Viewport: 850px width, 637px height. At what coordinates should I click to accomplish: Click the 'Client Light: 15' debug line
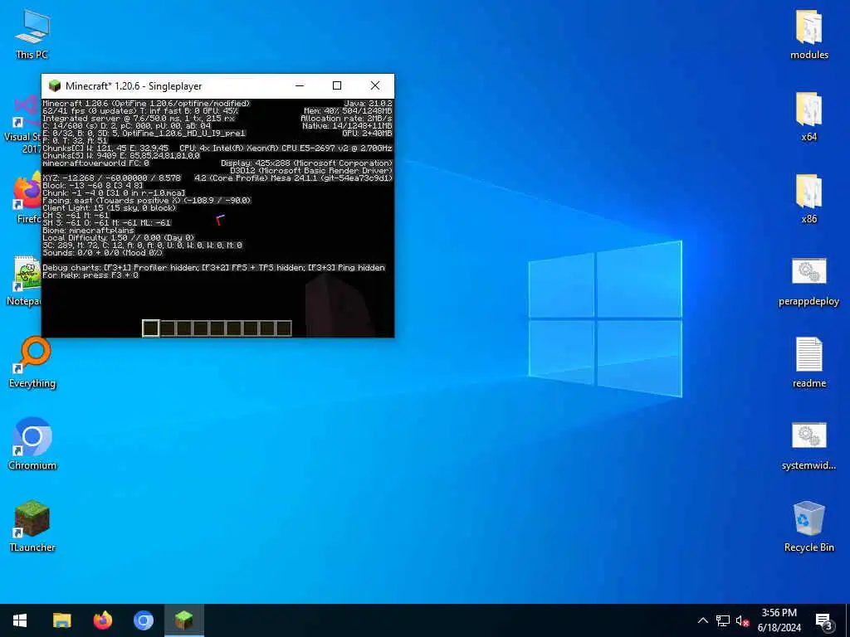(x=109, y=208)
